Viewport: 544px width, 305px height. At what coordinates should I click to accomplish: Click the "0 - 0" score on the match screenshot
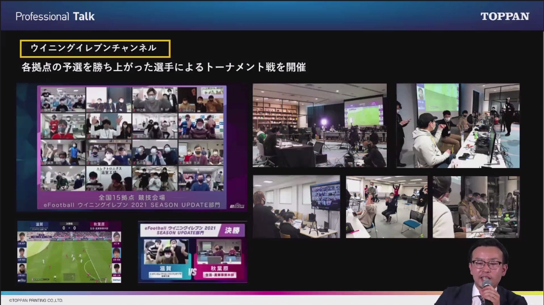(x=69, y=228)
